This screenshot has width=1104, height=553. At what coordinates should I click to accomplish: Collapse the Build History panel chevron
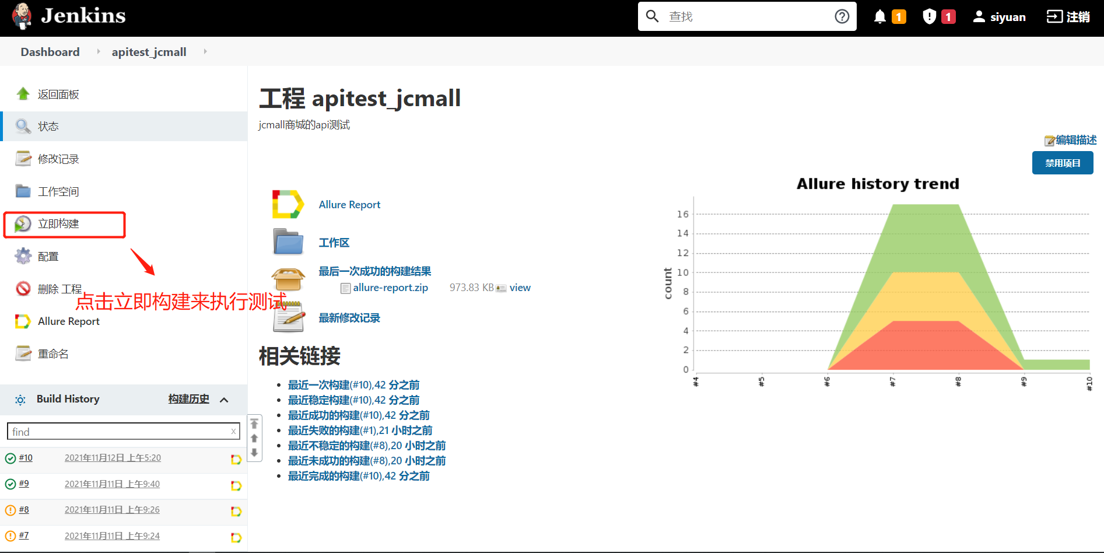tap(224, 400)
